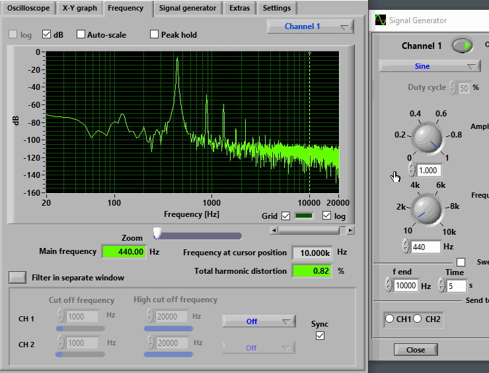The image size is (489, 373).
Task: Click the Amplitude knob
Action: 427,138
